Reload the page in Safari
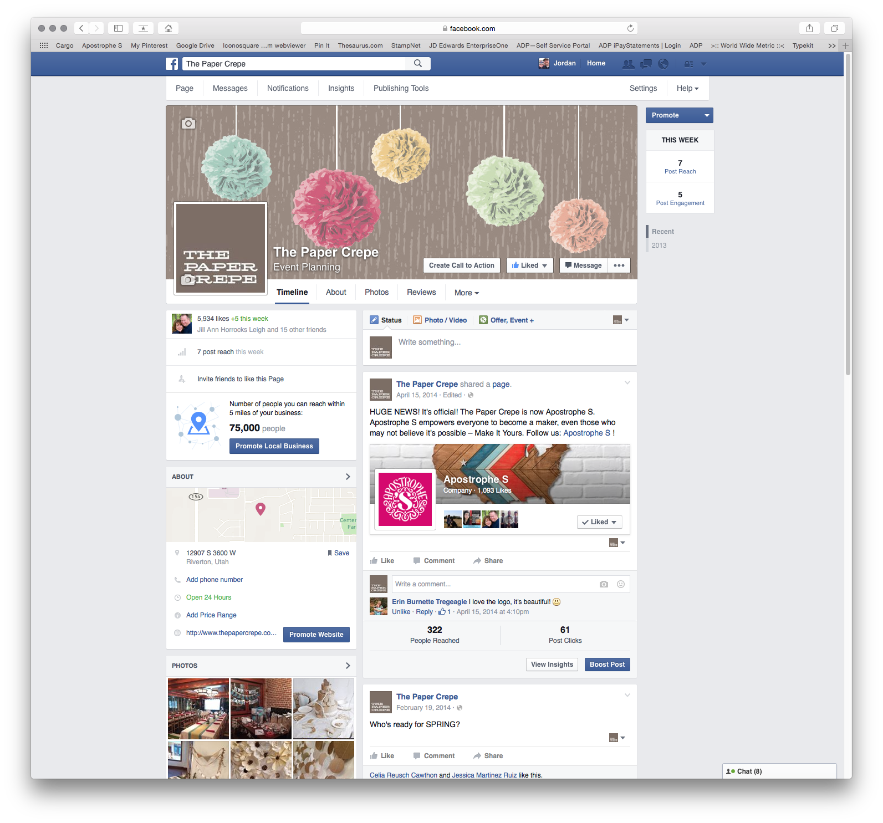The width and height of the screenshot is (883, 823). [x=630, y=28]
